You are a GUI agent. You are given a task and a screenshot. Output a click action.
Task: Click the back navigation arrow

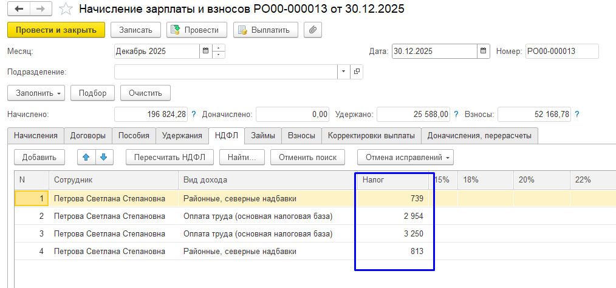tap(19, 9)
